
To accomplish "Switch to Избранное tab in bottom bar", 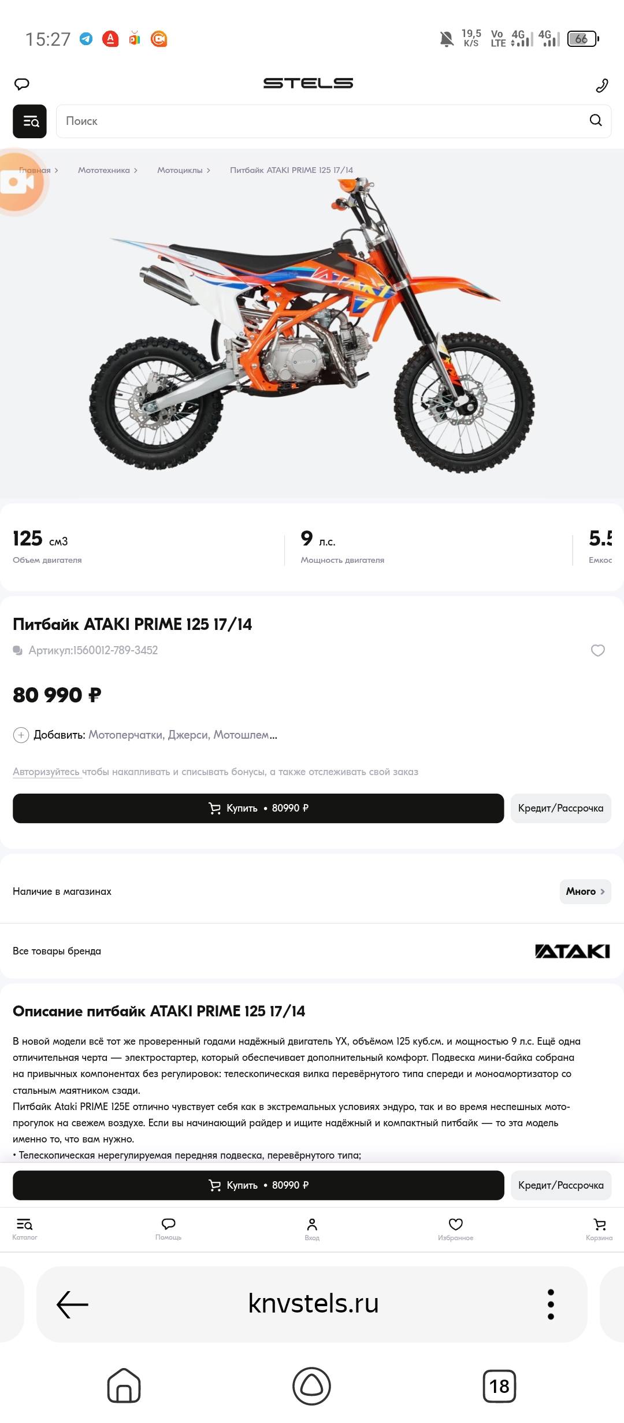I will click(x=455, y=1229).
